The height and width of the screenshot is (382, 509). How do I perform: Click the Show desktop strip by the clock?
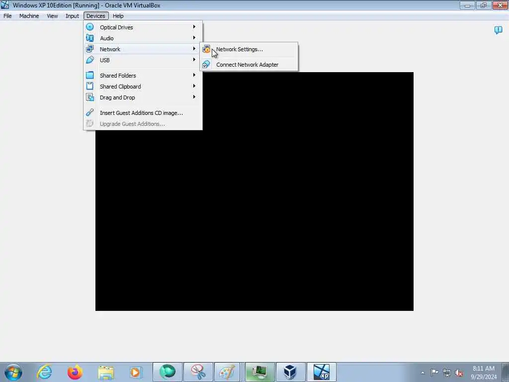click(x=506, y=372)
